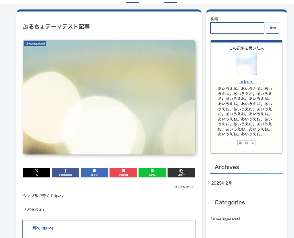Click the 検索 search button
Image resolution: width=294 pixels, height=238 pixels.
[x=272, y=28]
